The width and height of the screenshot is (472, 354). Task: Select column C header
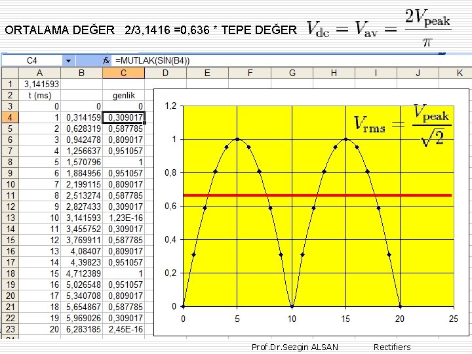[x=123, y=73]
